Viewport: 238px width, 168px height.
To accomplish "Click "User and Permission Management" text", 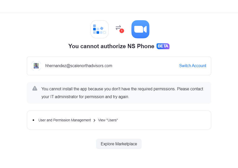I will tap(65, 120).
